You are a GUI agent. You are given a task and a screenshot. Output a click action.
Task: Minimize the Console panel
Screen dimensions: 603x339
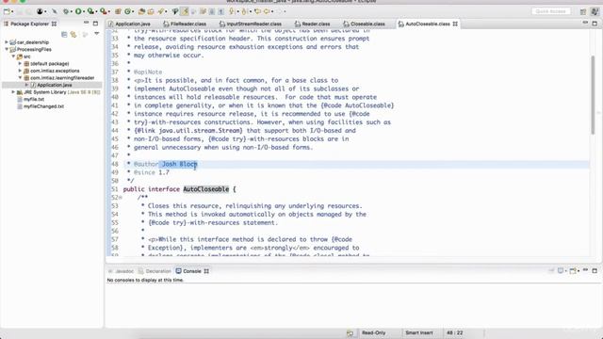point(585,270)
